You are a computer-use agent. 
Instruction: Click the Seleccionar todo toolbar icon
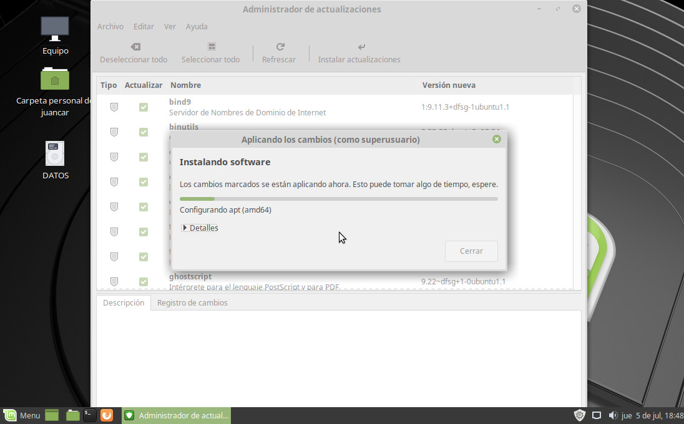tap(212, 47)
